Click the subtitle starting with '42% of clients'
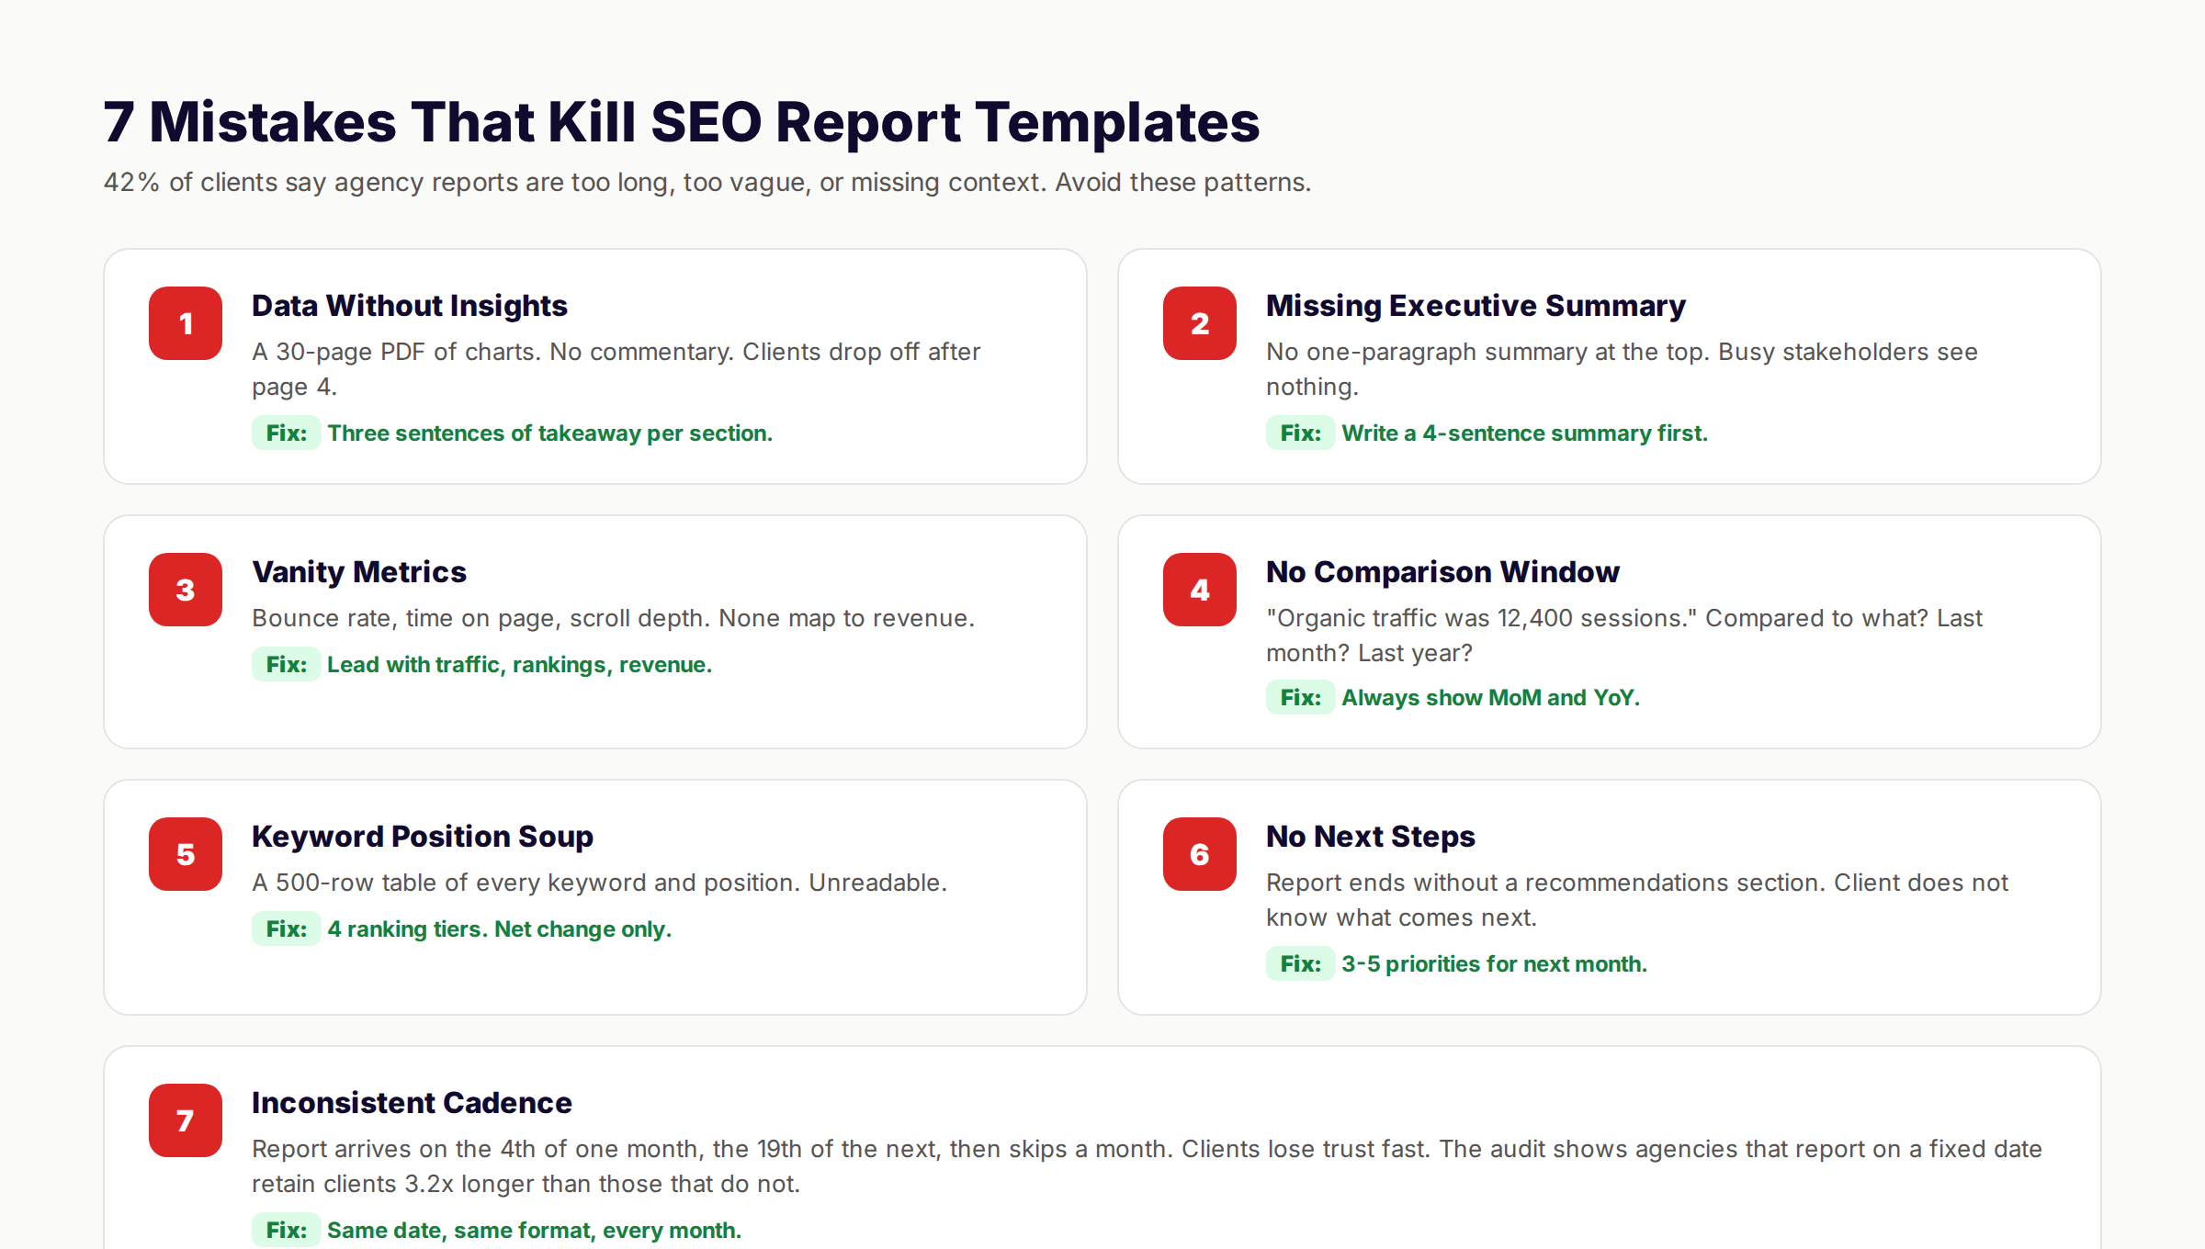The height and width of the screenshot is (1249, 2205). point(707,183)
